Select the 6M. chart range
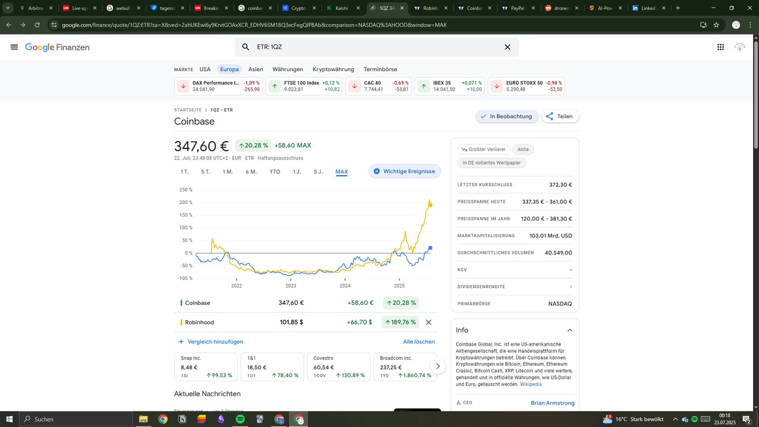 click(x=251, y=171)
